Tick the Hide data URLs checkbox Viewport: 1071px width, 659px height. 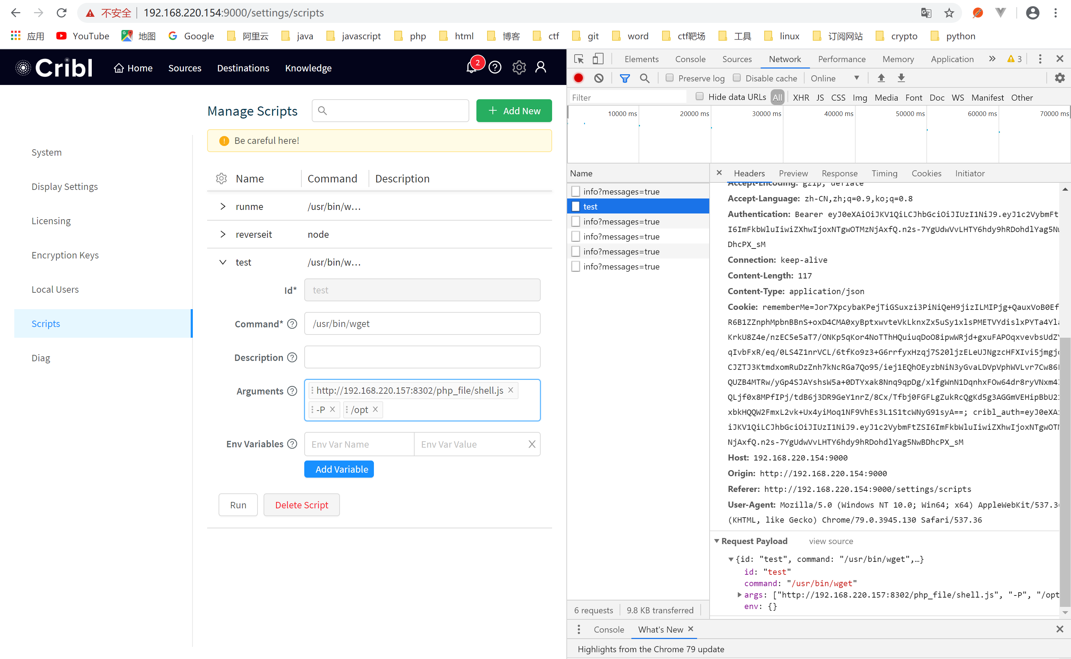pyautogui.click(x=700, y=96)
